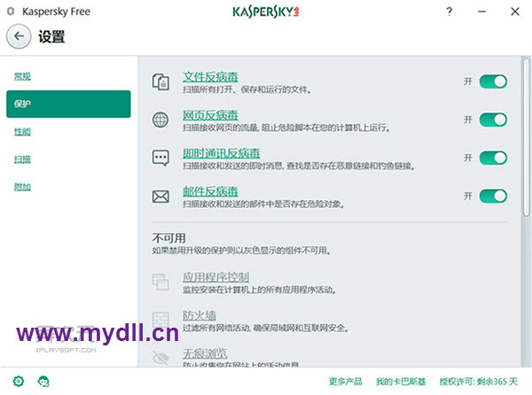This screenshot has height=395, width=532.
Task: Click the help question mark icon
Action: [449, 12]
